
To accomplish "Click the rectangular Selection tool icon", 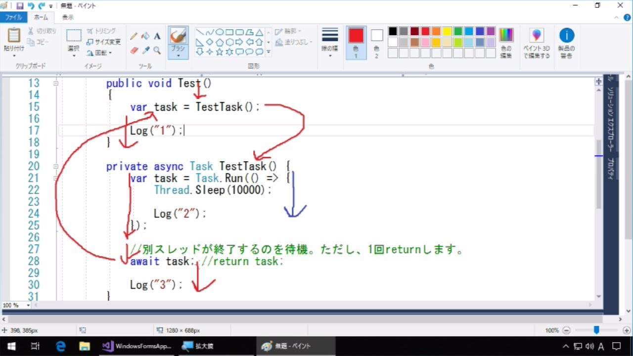I will (x=74, y=36).
